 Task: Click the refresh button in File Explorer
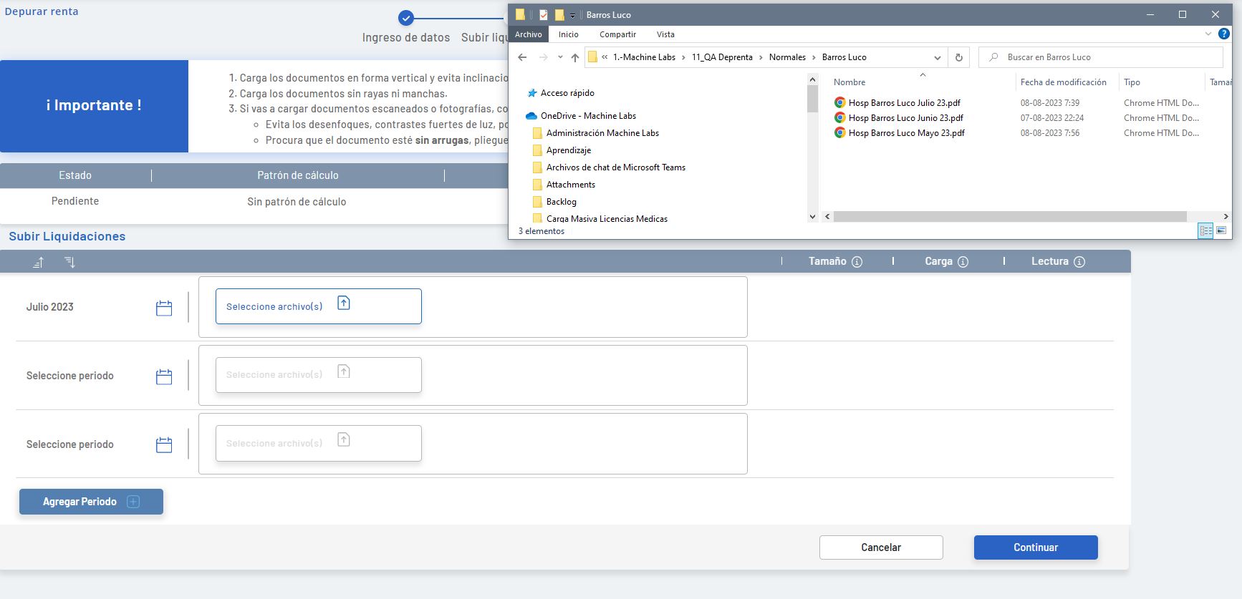[958, 57]
